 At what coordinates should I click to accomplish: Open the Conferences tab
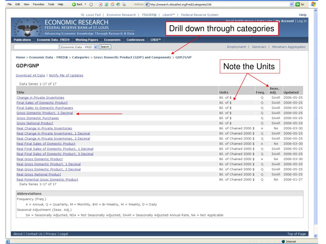136,40
